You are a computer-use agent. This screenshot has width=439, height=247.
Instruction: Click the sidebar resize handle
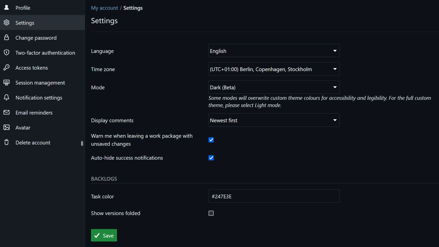tap(82, 143)
